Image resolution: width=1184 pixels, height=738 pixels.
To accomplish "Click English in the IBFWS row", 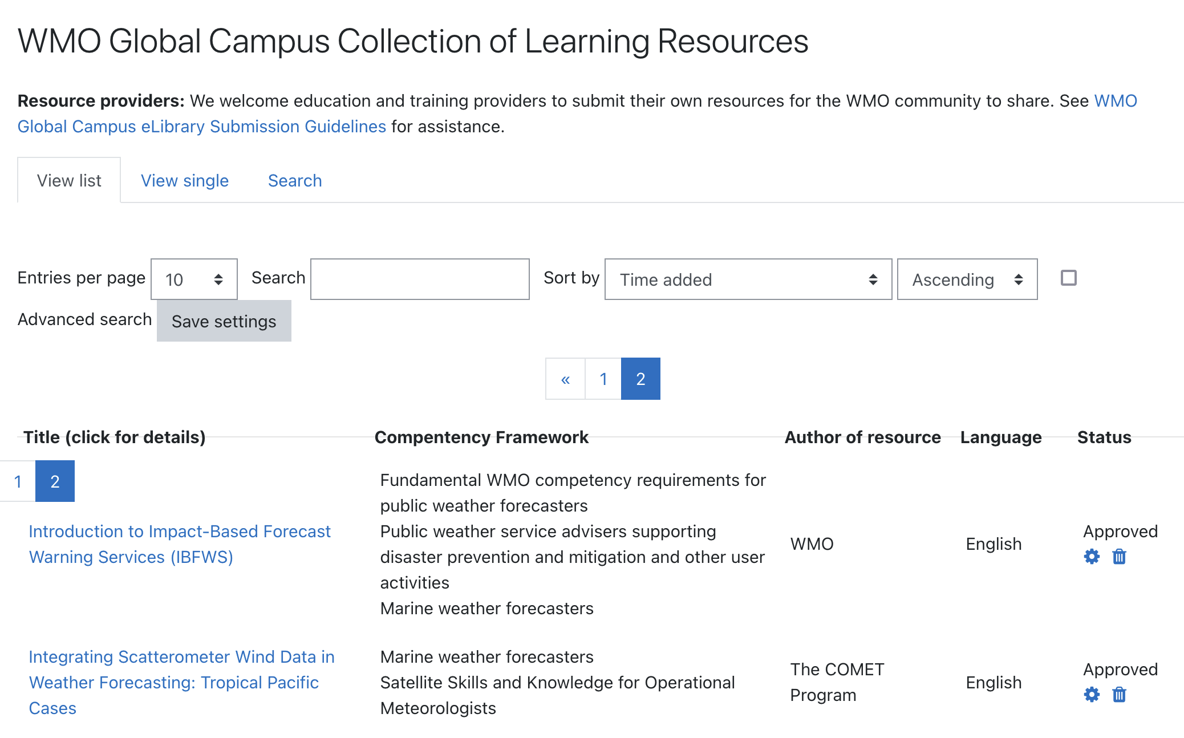I will tap(994, 544).
